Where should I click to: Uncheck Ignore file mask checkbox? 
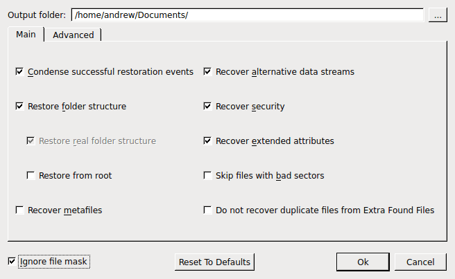tap(12, 261)
